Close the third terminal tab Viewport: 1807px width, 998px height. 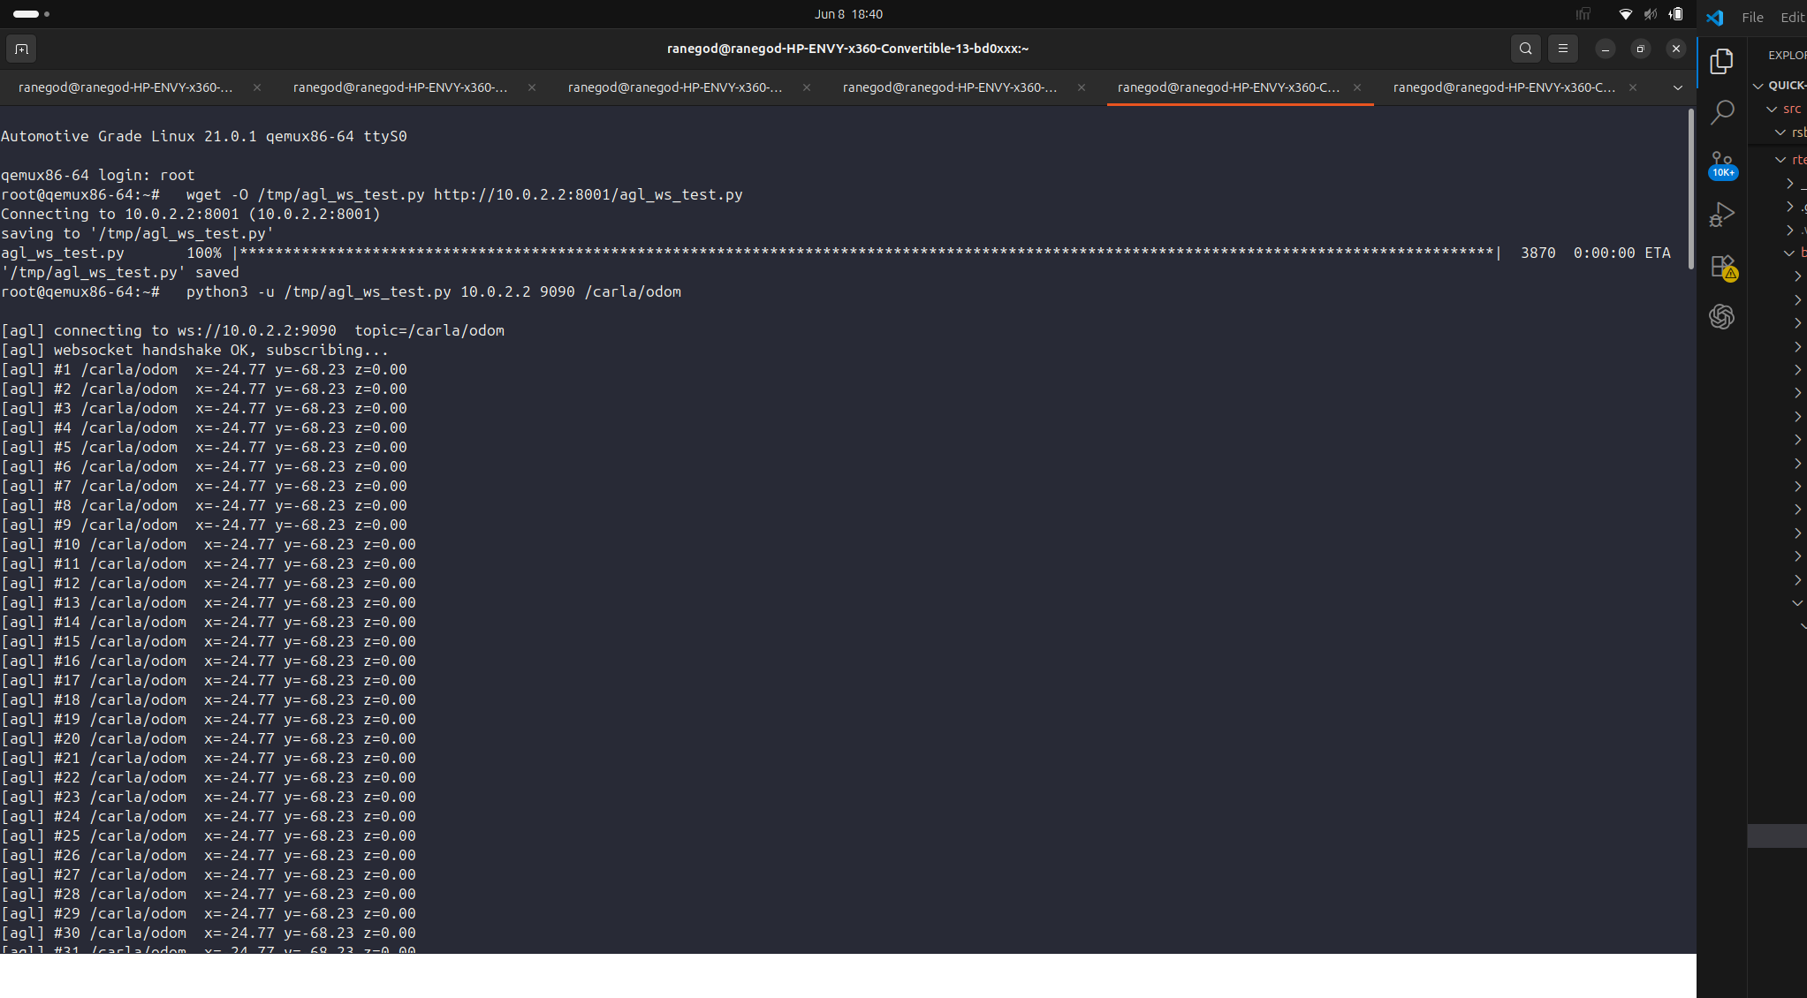click(x=807, y=87)
